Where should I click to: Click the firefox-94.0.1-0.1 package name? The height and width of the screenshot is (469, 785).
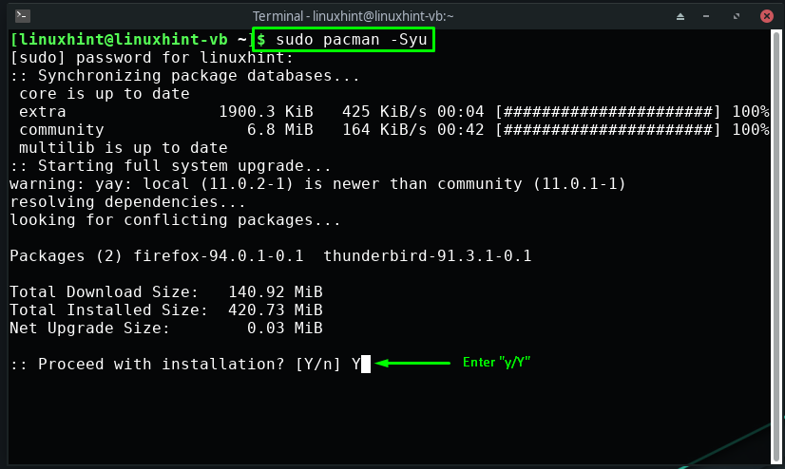point(219,256)
